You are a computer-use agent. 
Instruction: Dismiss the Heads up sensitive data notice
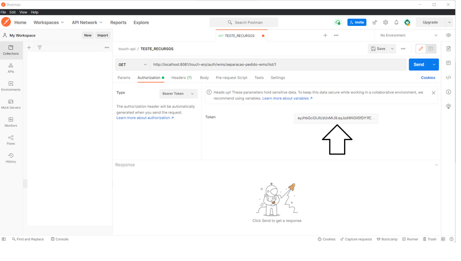pos(433,93)
